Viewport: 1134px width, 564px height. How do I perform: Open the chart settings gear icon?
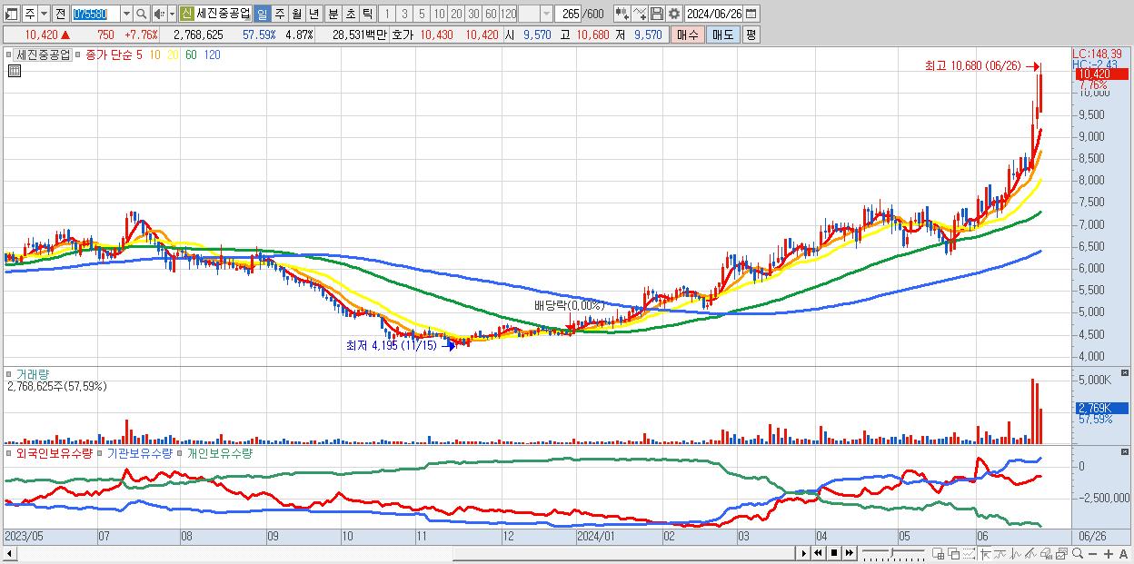pos(674,14)
